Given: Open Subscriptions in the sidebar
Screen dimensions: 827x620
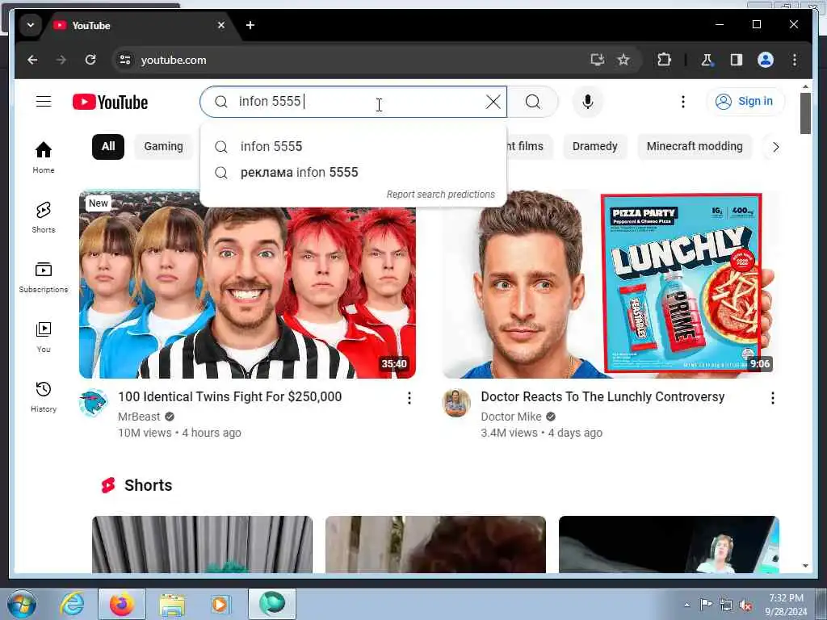Looking at the screenshot, I should (x=44, y=277).
